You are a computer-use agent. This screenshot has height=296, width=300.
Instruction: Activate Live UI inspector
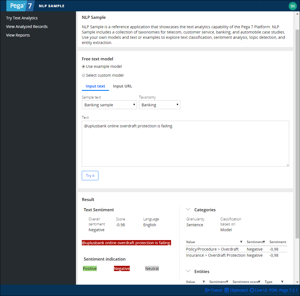point(258,290)
